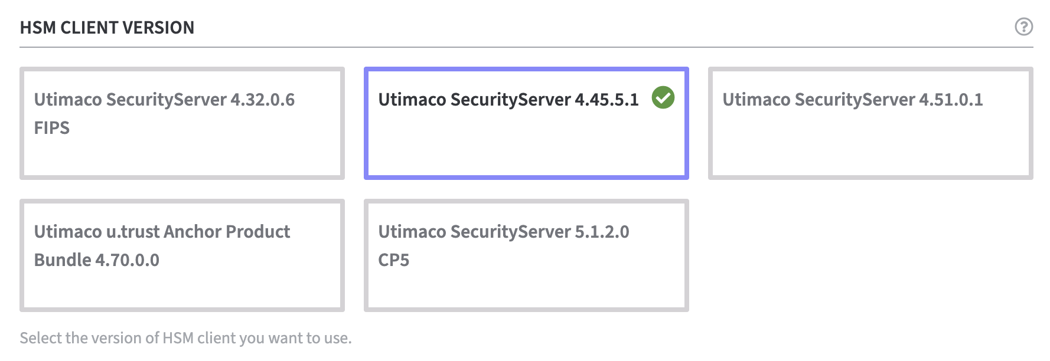Select Utimaco SecurityServer 4.32.0.6 FIPS option
1050x361 pixels.
coord(182,123)
